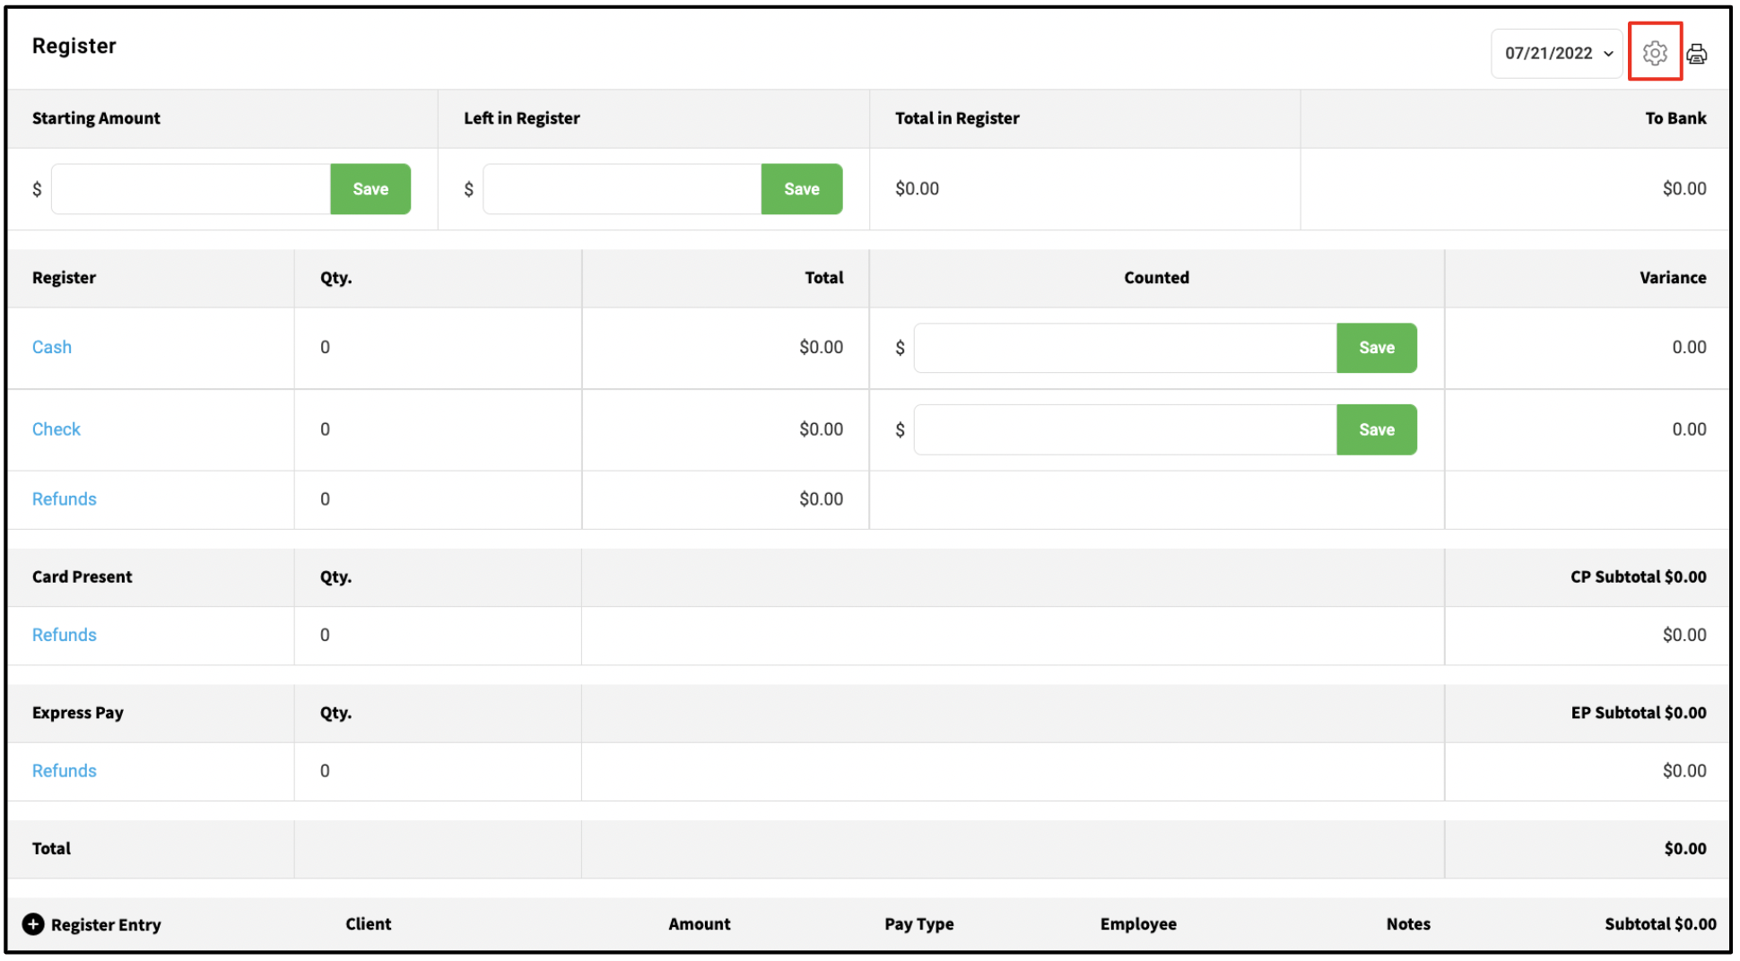Open Refunds link under Express Pay
Screen dimensions: 1740x961
point(65,771)
